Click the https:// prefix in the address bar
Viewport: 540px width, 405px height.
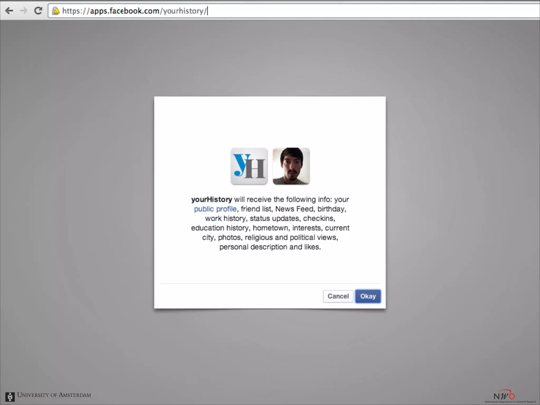75,11
